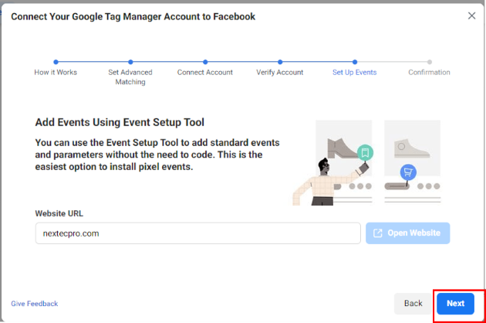The image size is (486, 323).
Task: Click the external-link icon on Open Website
Action: pyautogui.click(x=377, y=233)
